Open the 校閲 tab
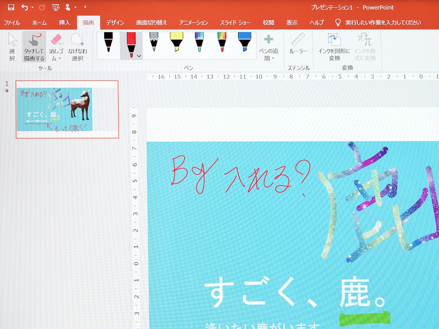The height and width of the screenshot is (329, 439). click(268, 23)
